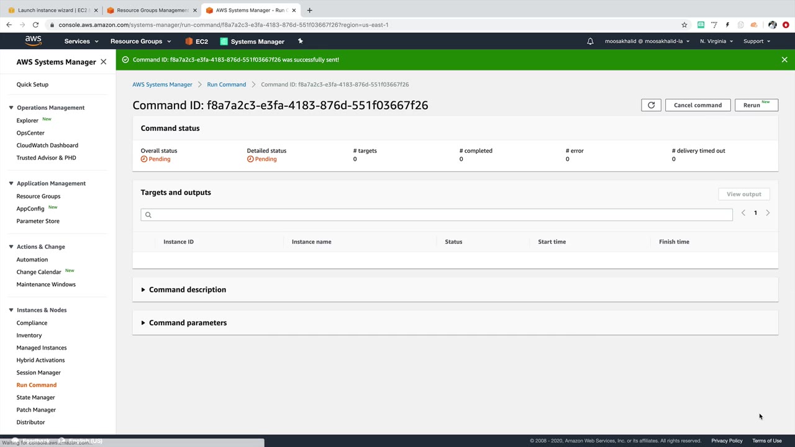Viewport: 795px width, 447px height.
Task: Open the notifications bell
Action: tap(590, 42)
